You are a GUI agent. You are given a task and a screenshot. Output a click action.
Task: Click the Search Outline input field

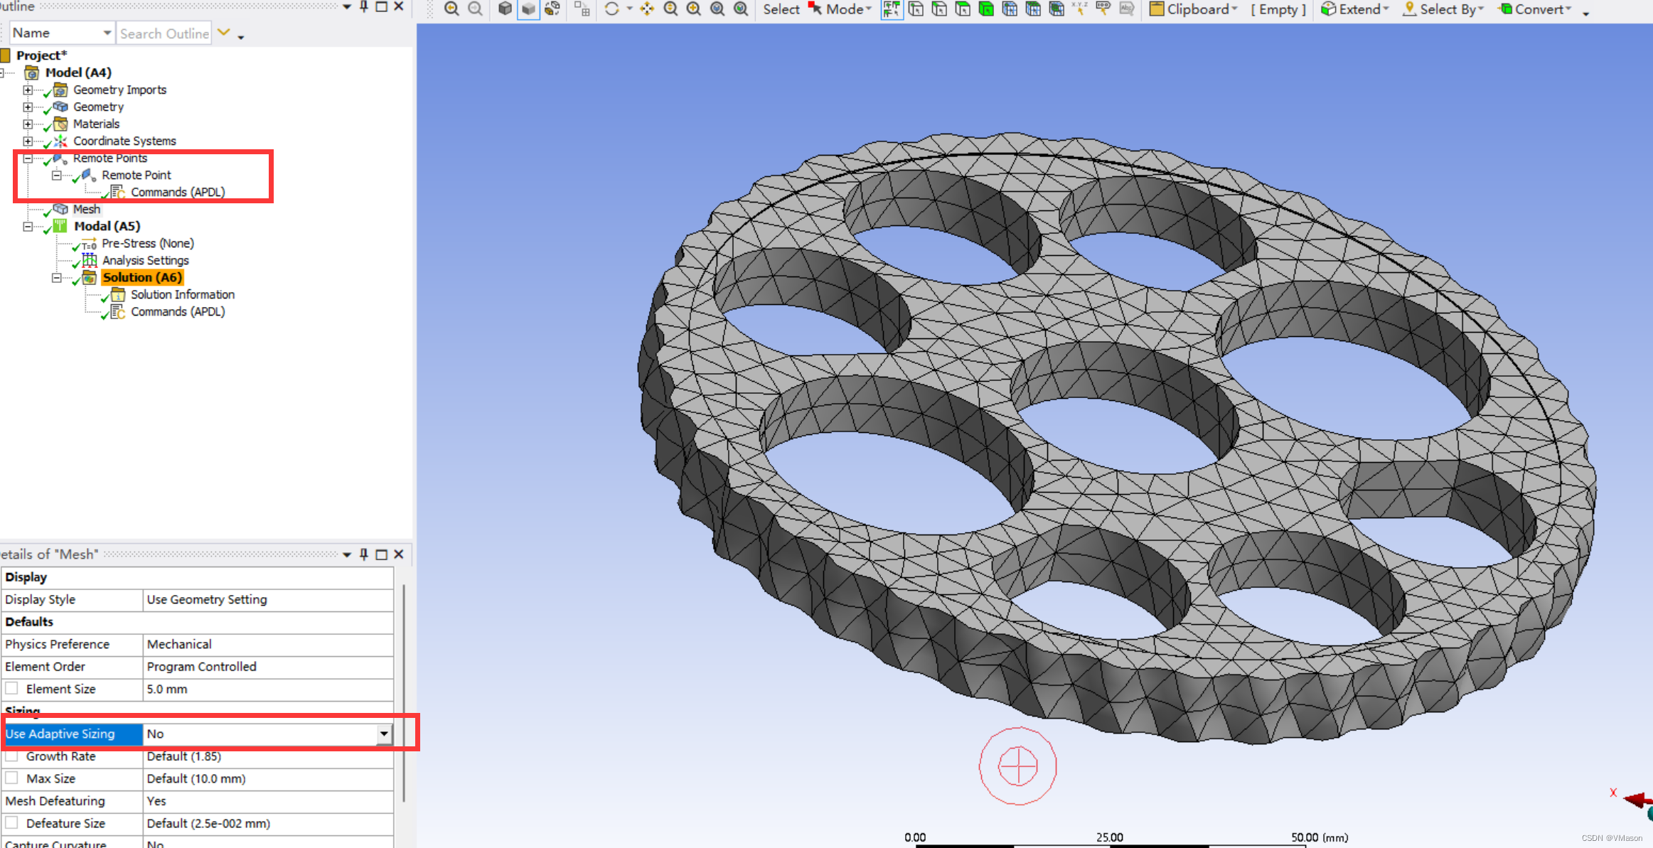point(164,33)
